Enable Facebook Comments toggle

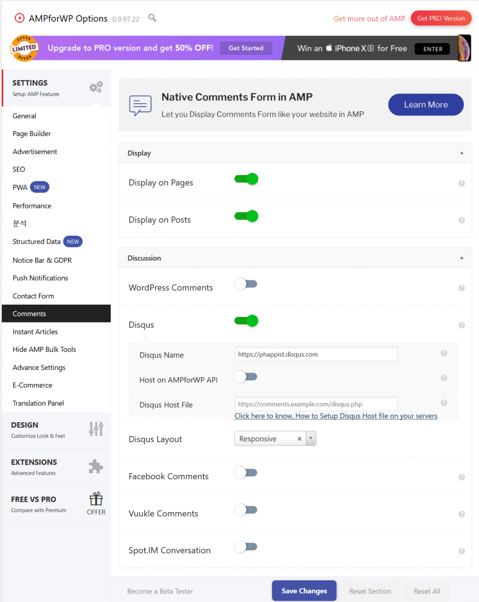coord(246,473)
